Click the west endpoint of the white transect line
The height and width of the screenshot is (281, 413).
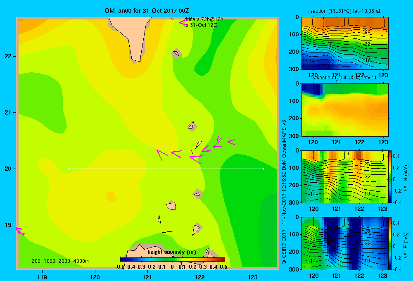click(69, 169)
